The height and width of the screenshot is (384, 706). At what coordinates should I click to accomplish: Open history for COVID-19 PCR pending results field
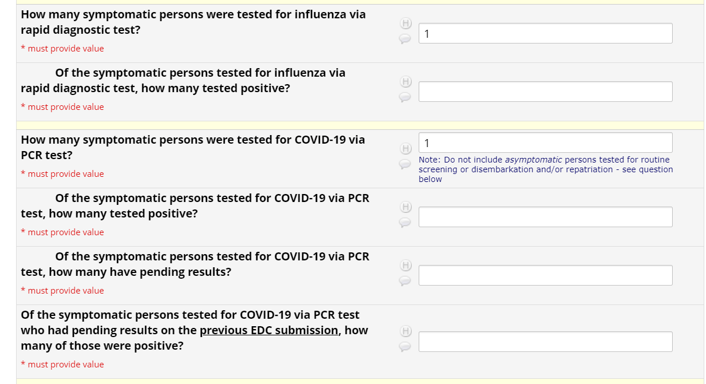point(405,266)
